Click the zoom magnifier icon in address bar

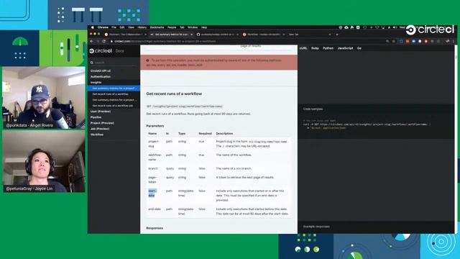(387, 42)
